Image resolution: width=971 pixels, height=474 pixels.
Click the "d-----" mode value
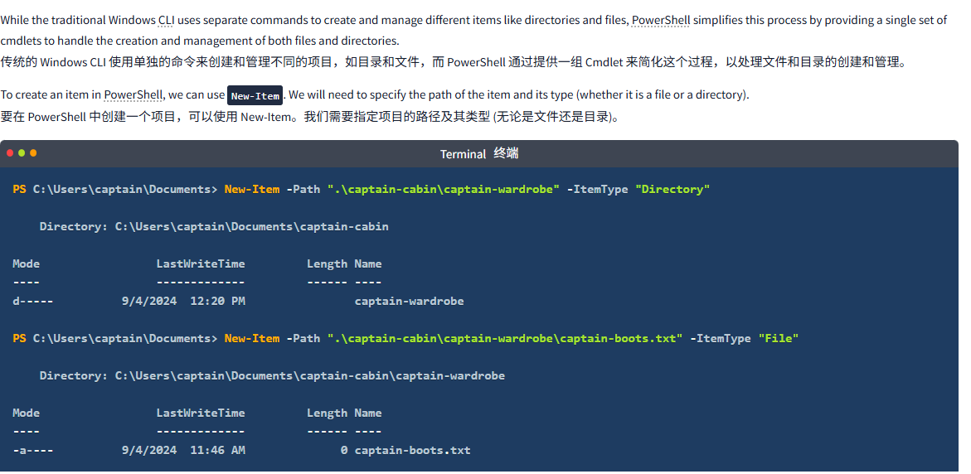(x=33, y=302)
